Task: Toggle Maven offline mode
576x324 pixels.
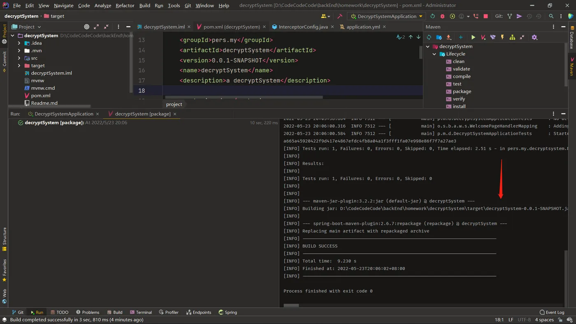Action: [x=493, y=37]
